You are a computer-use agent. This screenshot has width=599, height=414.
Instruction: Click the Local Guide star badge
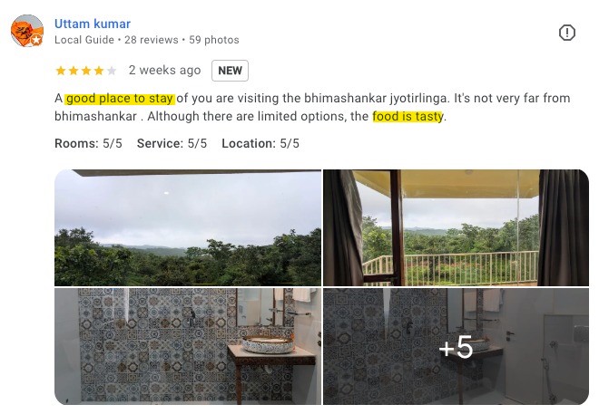coord(36,40)
